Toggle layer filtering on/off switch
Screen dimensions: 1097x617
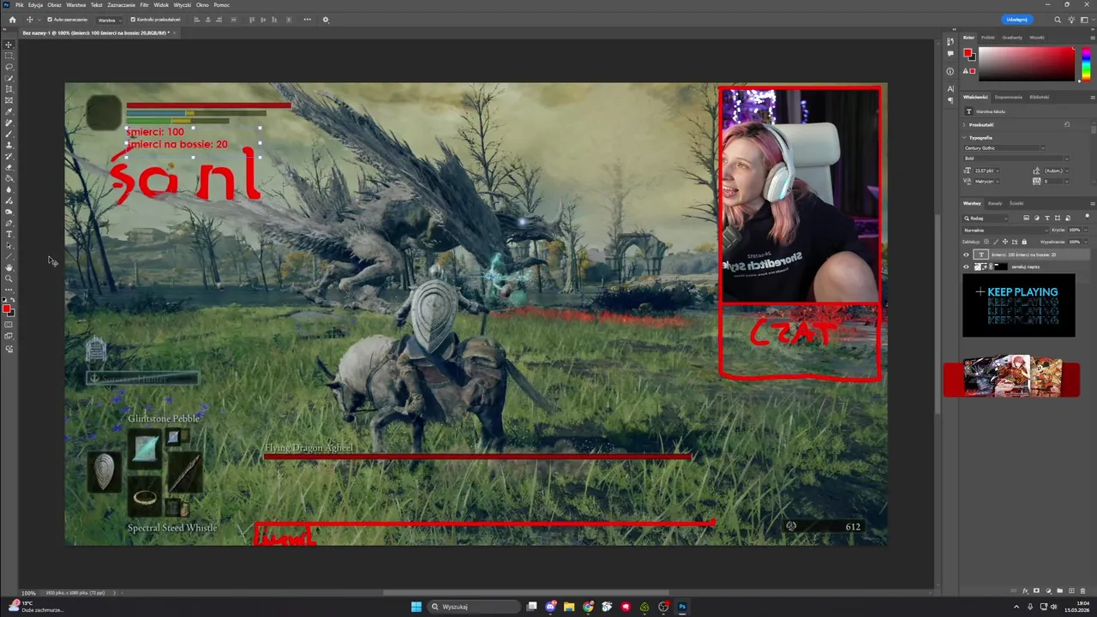point(1087,216)
